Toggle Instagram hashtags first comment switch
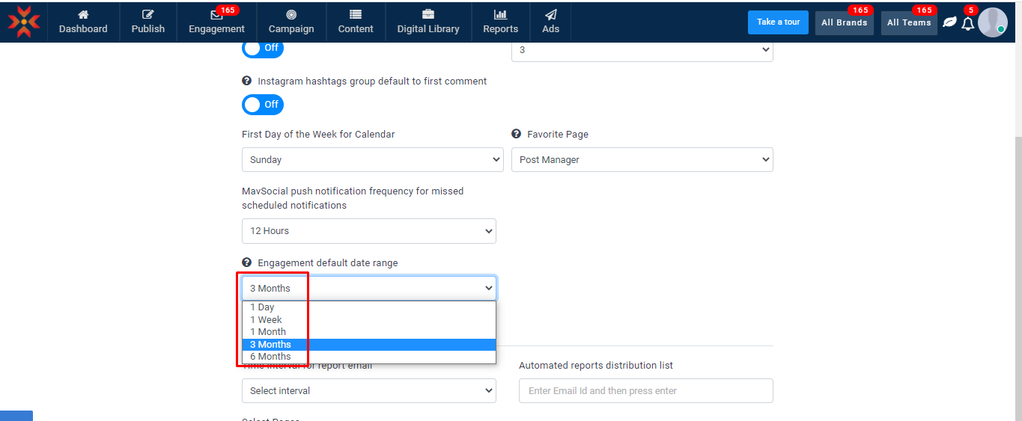The image size is (1022, 421). (x=263, y=105)
